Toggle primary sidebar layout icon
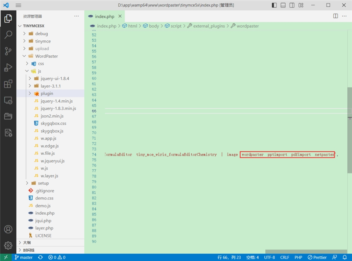352x261 pixels. 274,5
